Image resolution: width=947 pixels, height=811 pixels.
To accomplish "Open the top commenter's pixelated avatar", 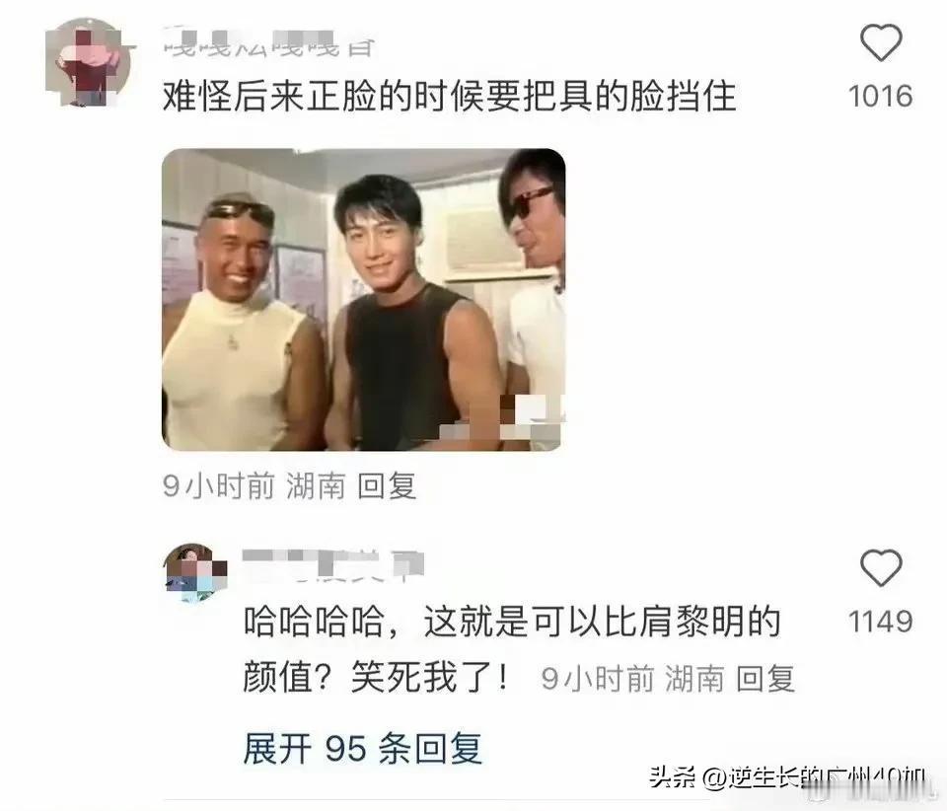I will [x=90, y=62].
